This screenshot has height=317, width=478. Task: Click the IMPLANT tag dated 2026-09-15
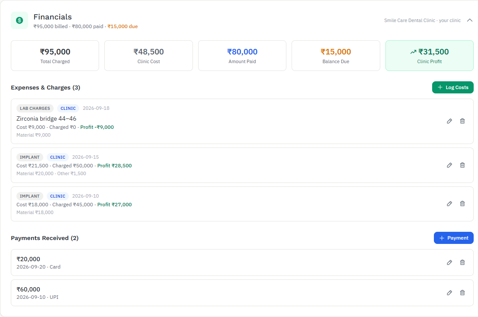point(29,157)
